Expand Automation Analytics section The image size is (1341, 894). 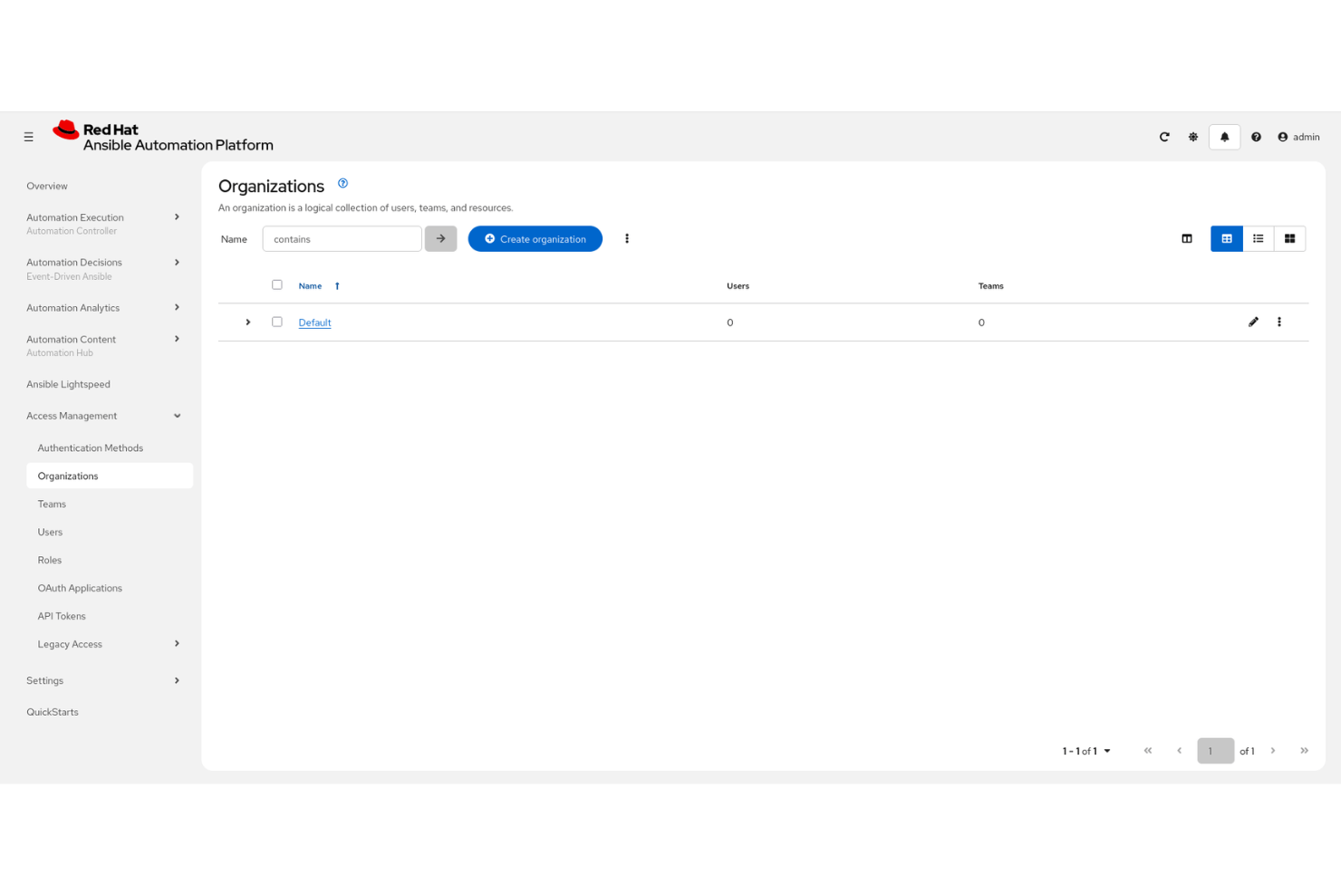click(103, 308)
